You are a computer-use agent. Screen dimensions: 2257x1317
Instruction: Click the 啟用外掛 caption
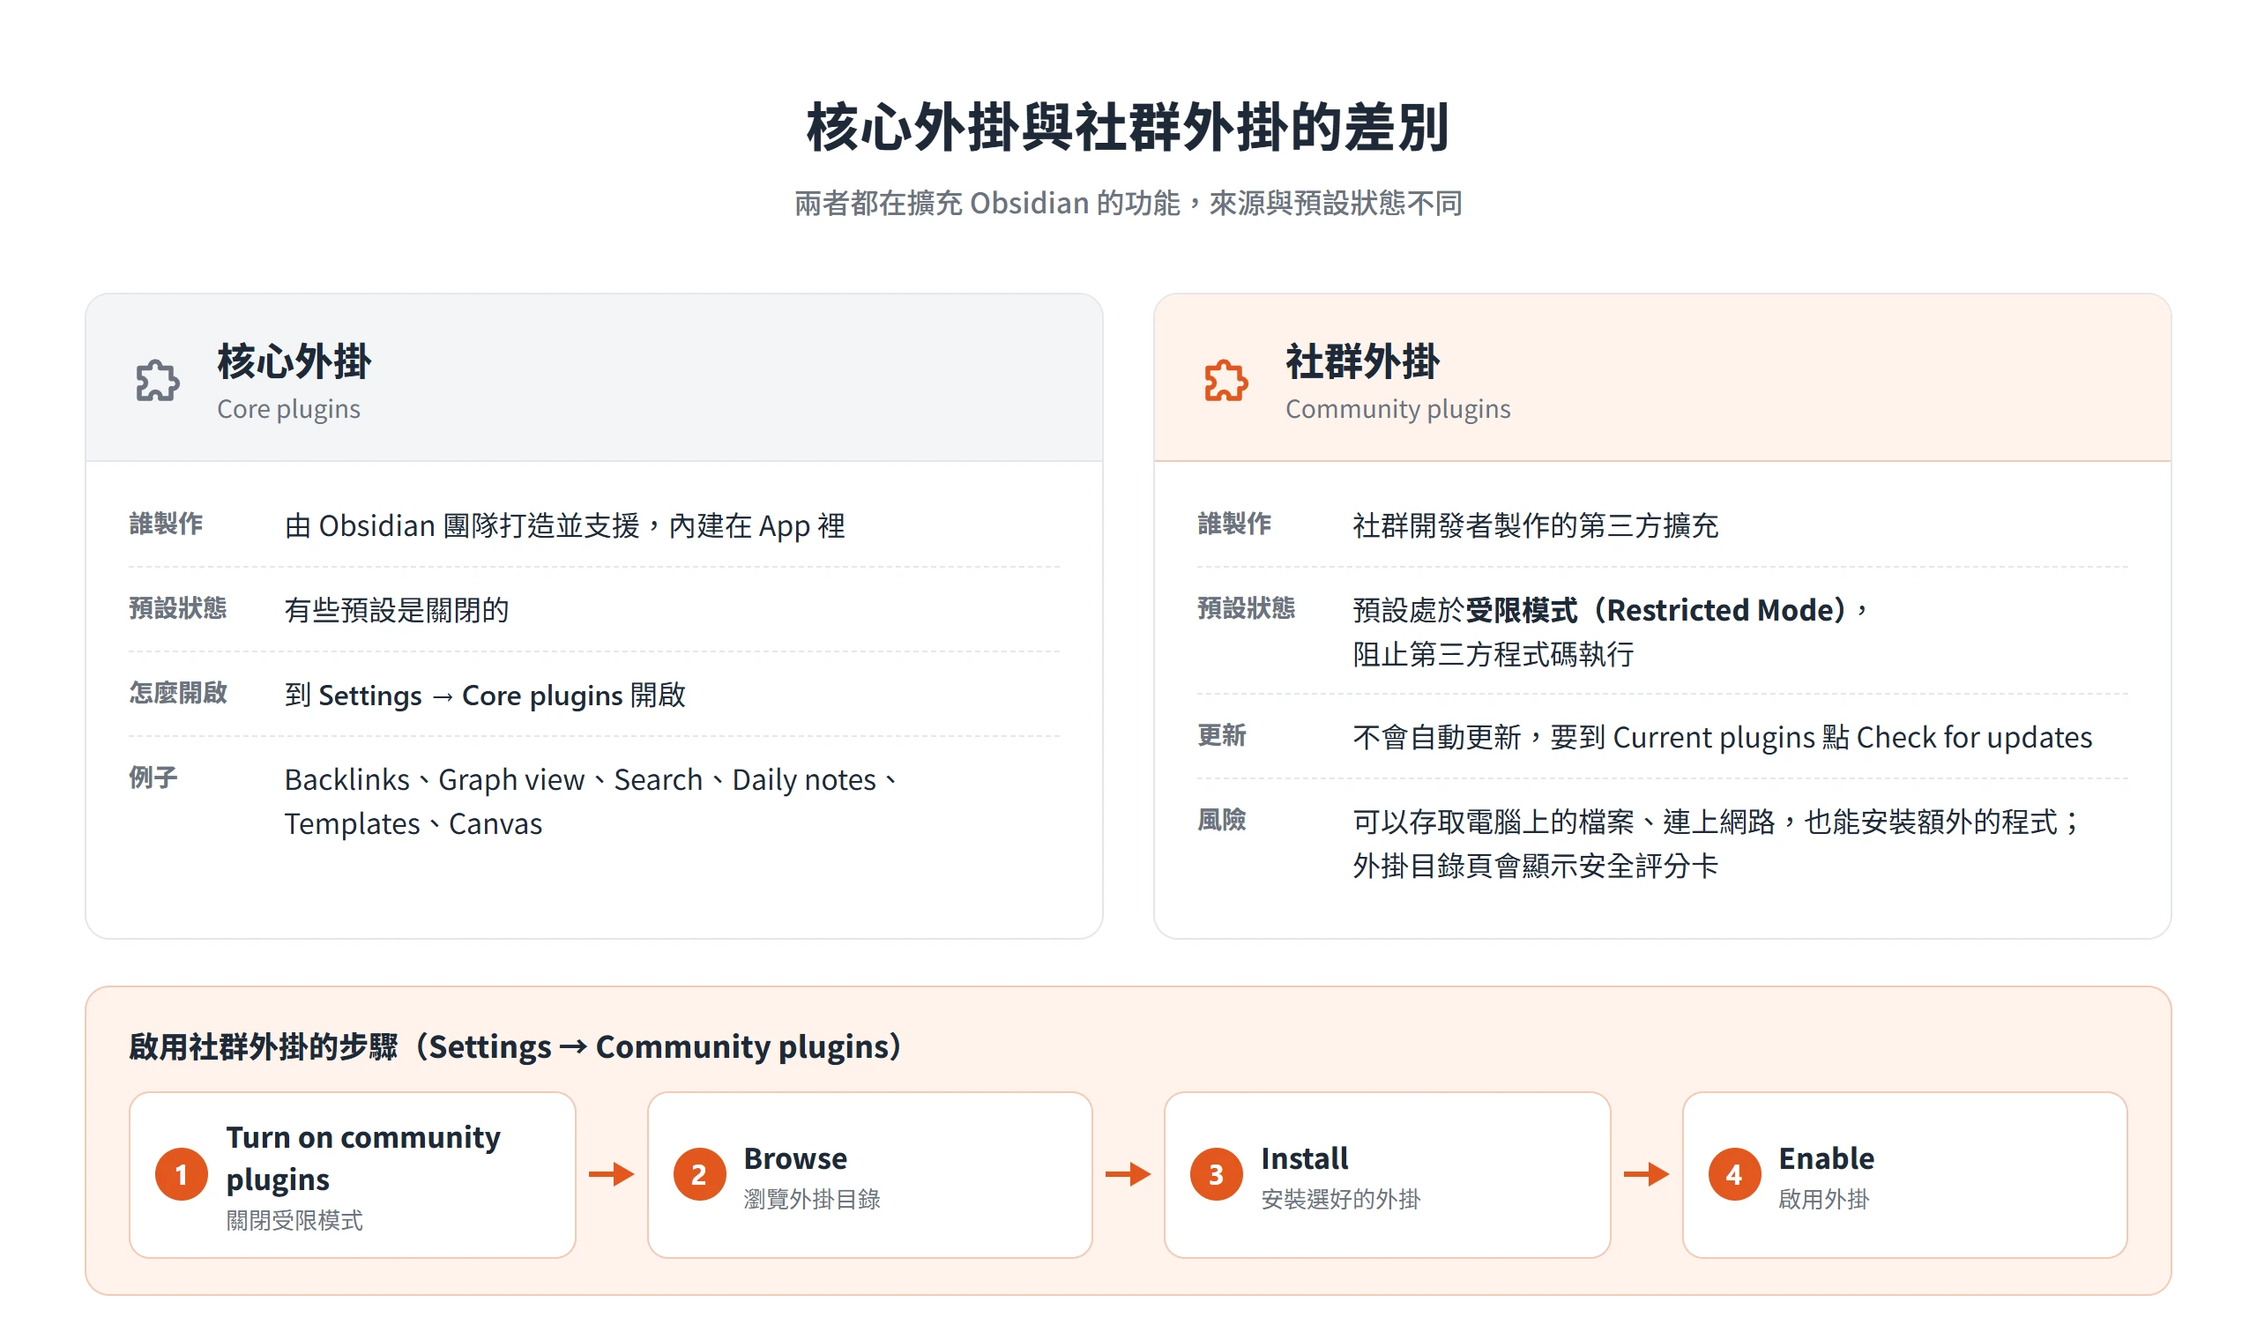(1823, 1199)
